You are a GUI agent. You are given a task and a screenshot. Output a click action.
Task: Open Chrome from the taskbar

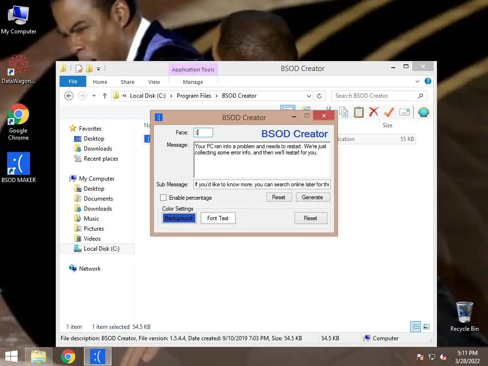[x=68, y=356]
